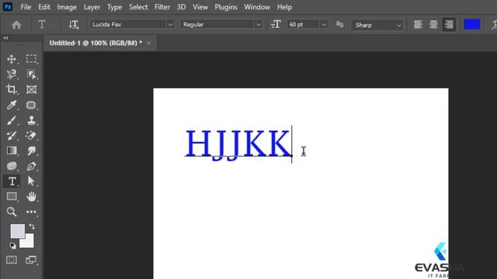Select the History Brush tool
Viewport: 497px width, 279px height.
(12, 136)
